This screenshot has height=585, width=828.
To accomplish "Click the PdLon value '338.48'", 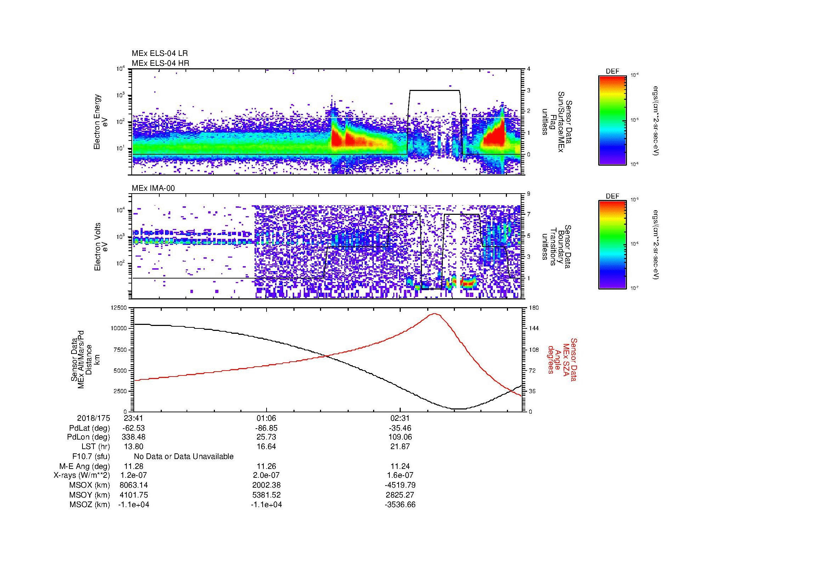I will point(133,437).
